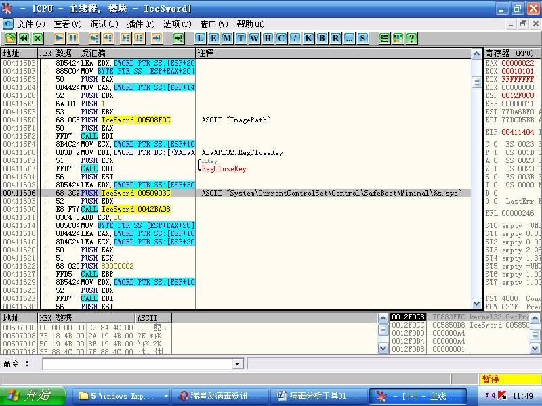
Task: Click the disassembly HEX 数据 column header
Action: point(58,53)
